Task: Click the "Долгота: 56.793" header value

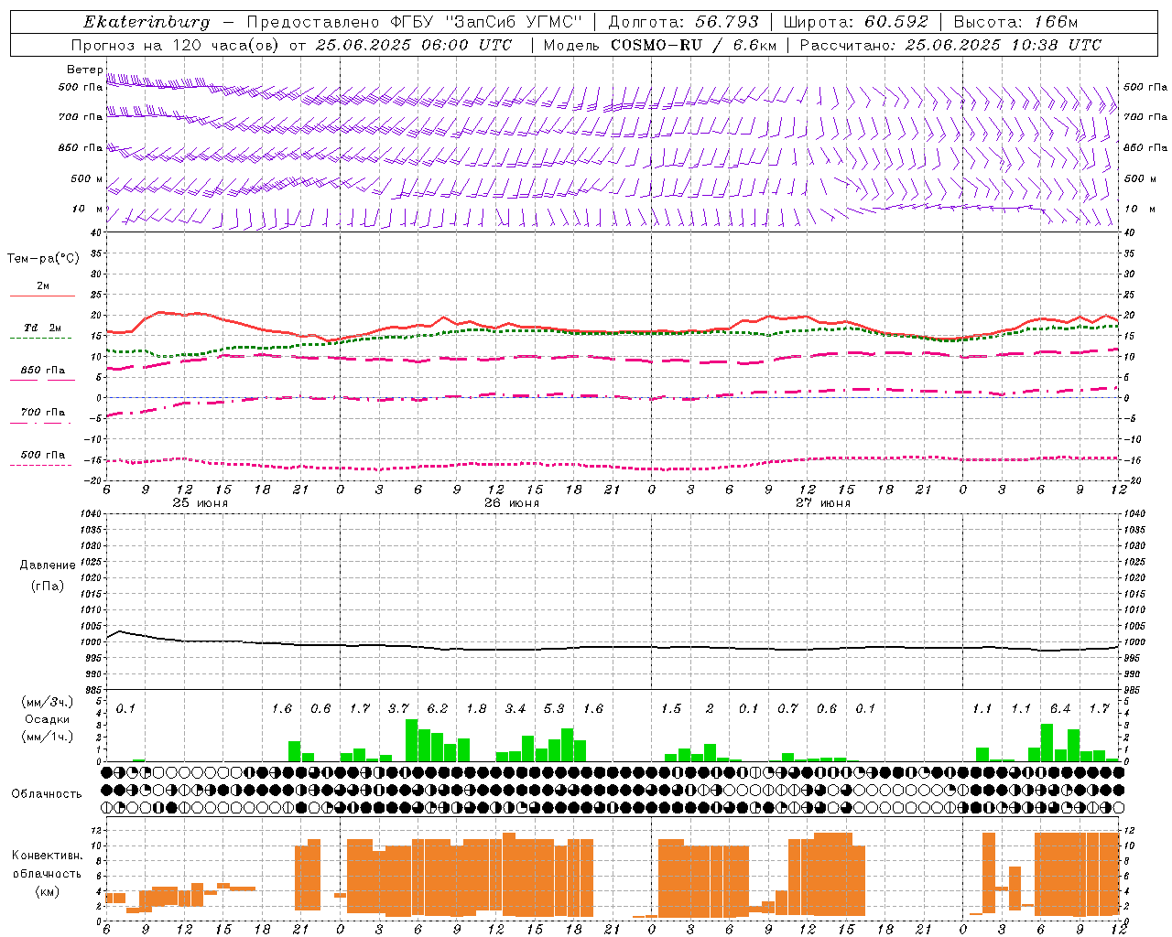Action: (684, 22)
